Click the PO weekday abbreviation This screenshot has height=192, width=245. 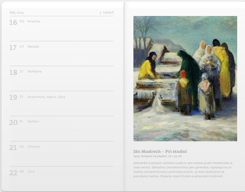22,21
